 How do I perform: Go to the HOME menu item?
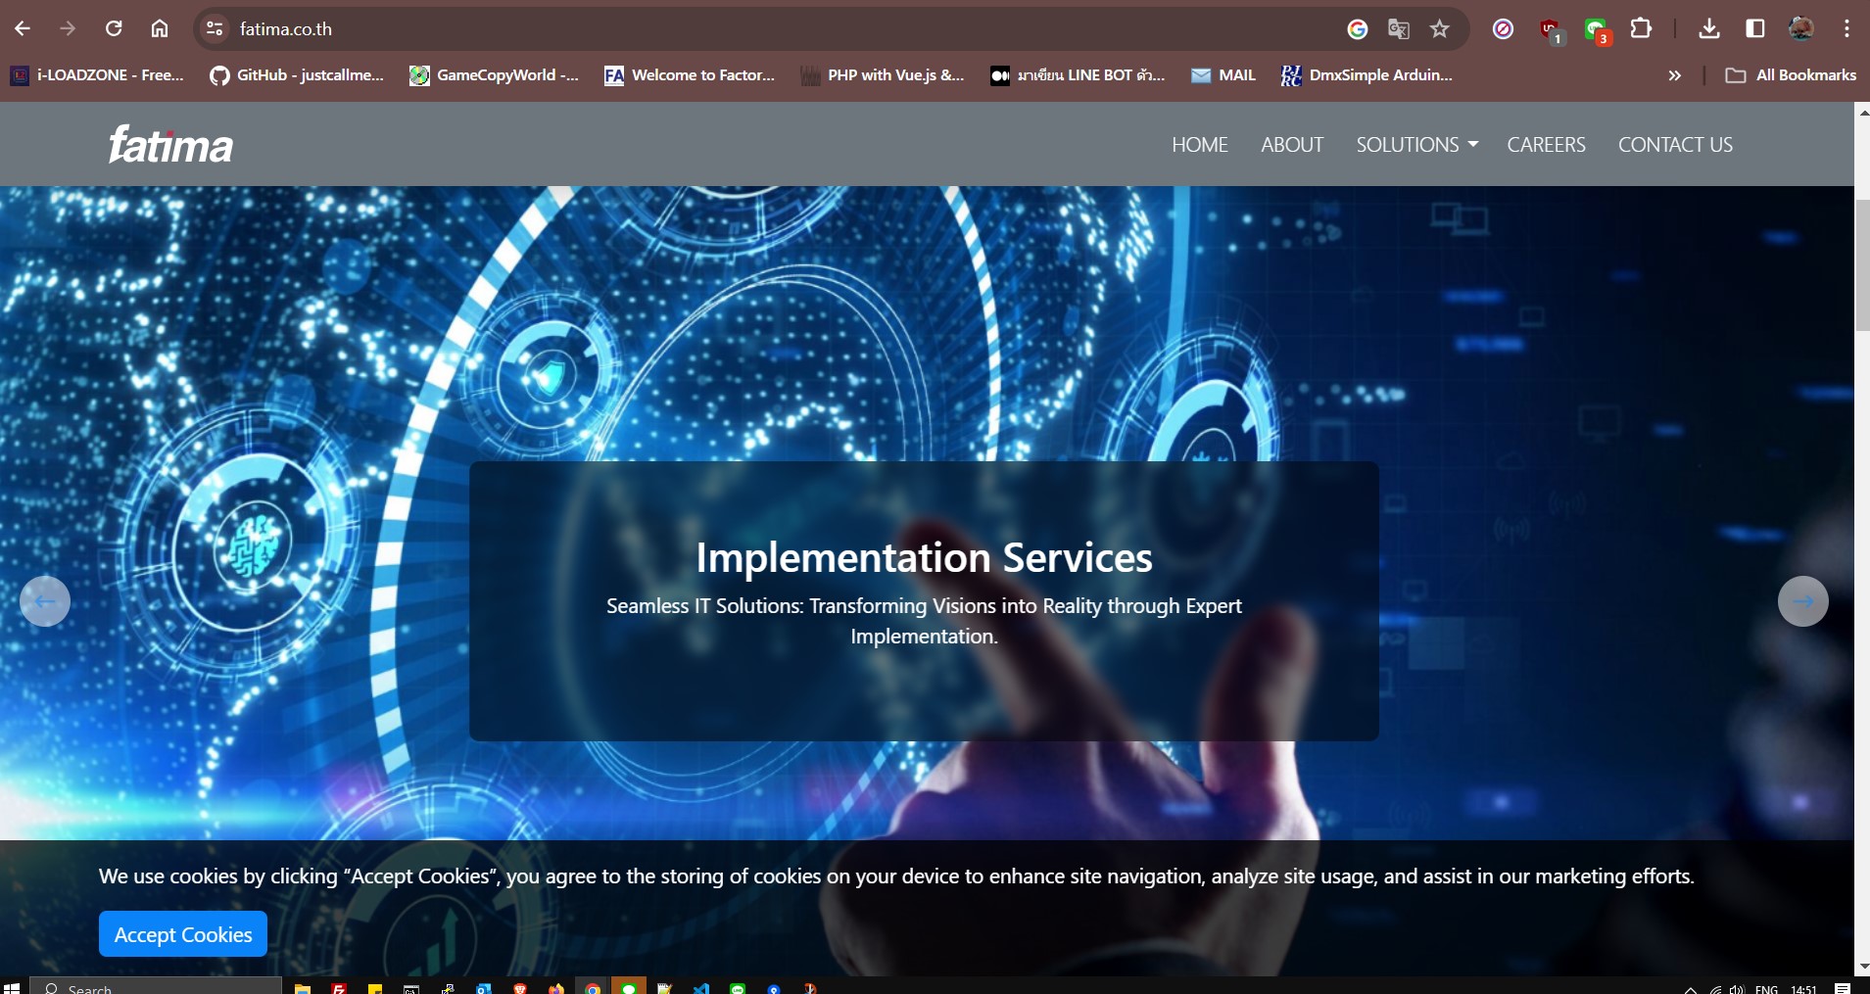(1200, 145)
